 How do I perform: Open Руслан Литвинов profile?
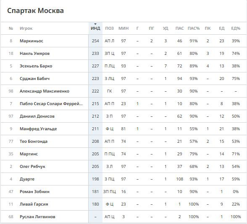pyautogui.click(x=37, y=216)
